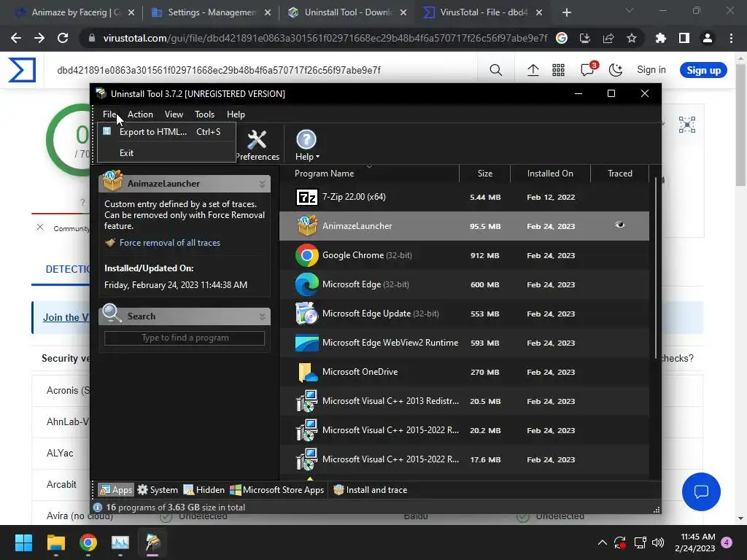Select the 7-Zip 22.00 icon

pos(307,197)
